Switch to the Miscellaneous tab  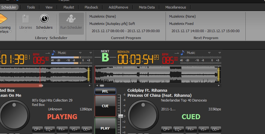coord(176,7)
